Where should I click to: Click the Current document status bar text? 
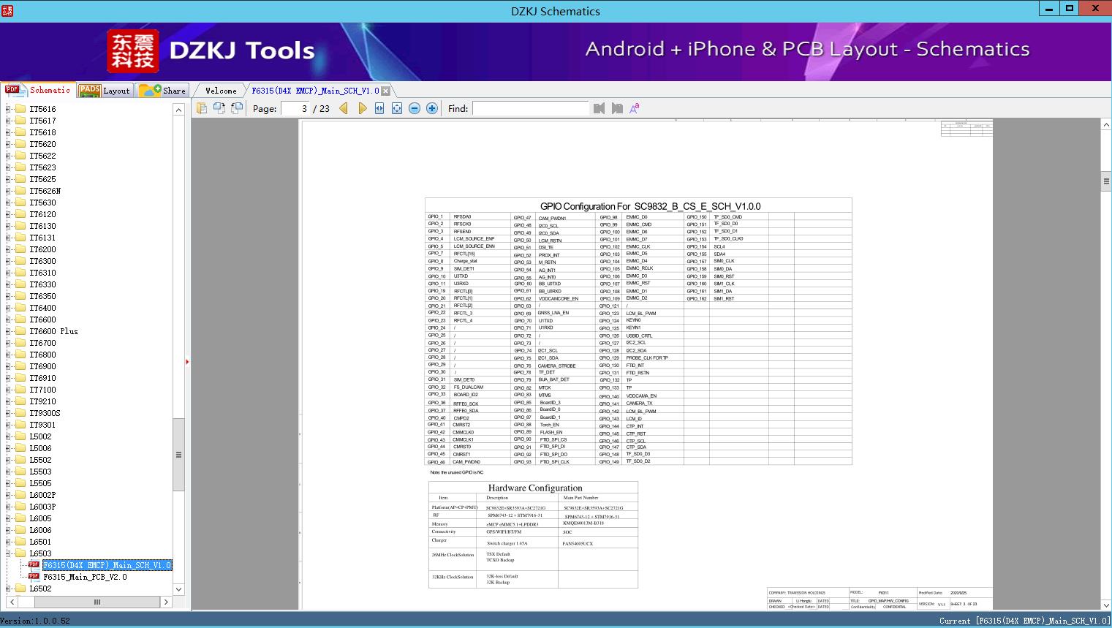pyautogui.click(x=1024, y=621)
